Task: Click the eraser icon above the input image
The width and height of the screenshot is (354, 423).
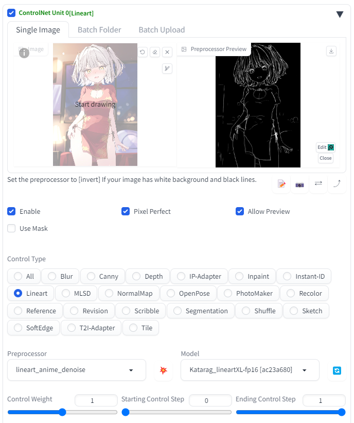Action: pos(155,52)
